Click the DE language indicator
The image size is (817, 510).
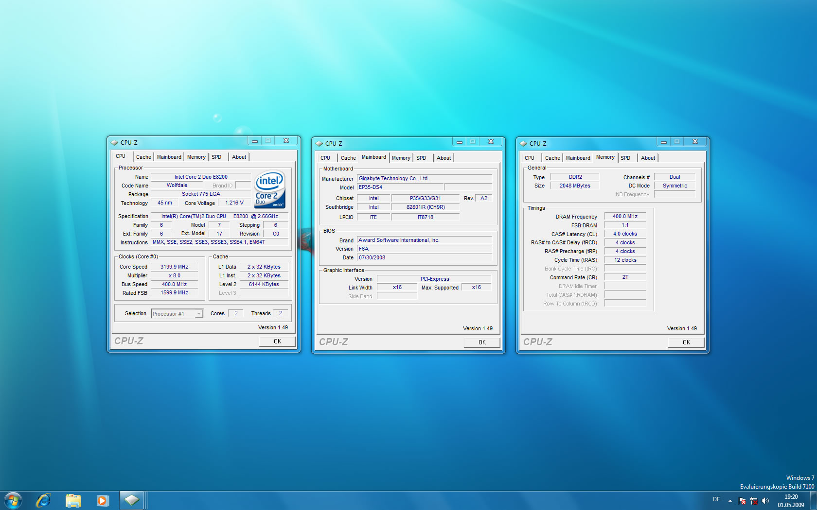tap(716, 499)
